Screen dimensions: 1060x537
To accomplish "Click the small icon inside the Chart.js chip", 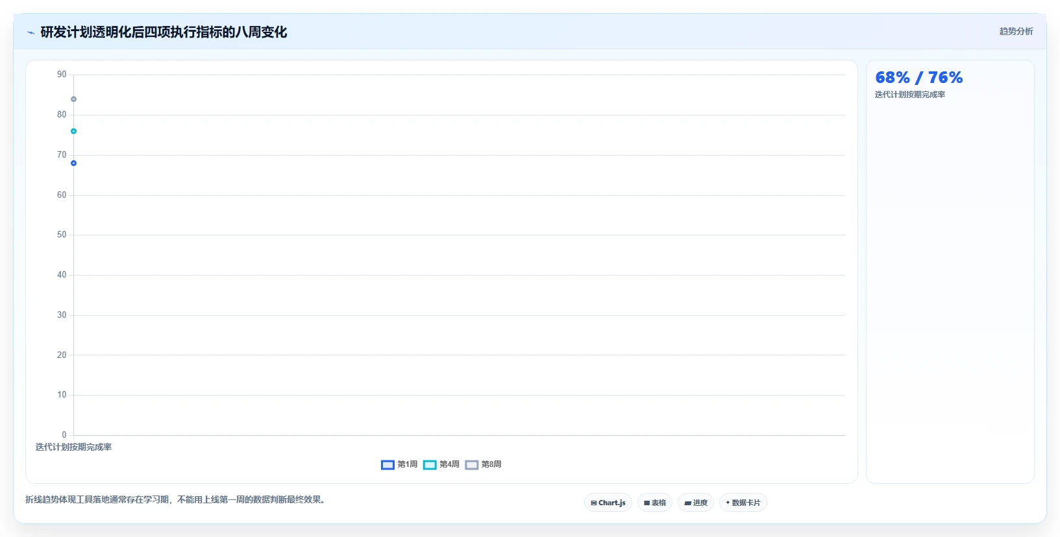I will pyautogui.click(x=594, y=503).
